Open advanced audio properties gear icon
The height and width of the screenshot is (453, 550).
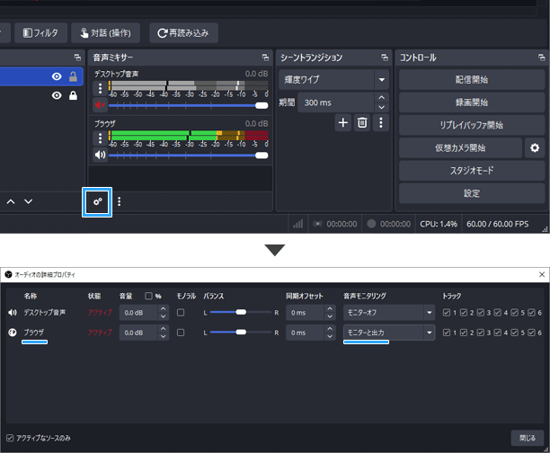(x=96, y=202)
